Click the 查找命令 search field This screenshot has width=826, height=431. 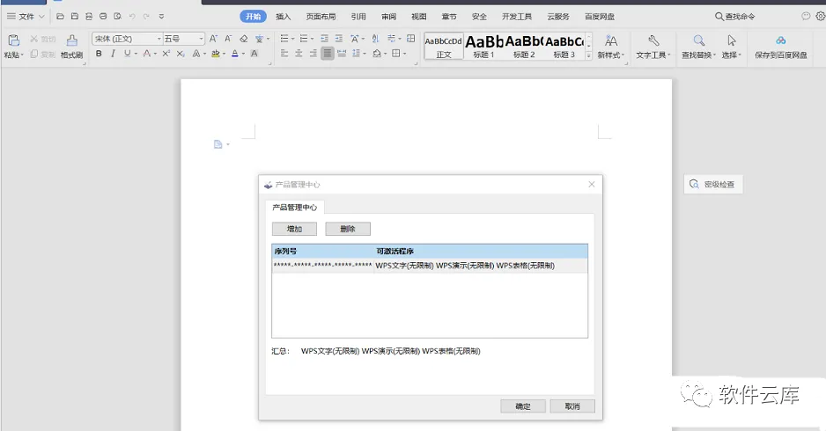pos(735,17)
